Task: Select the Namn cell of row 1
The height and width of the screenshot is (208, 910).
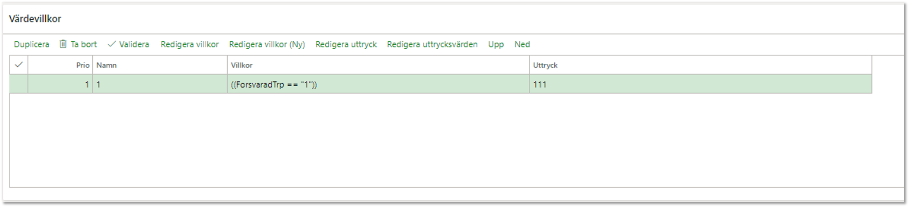Action: [160, 84]
